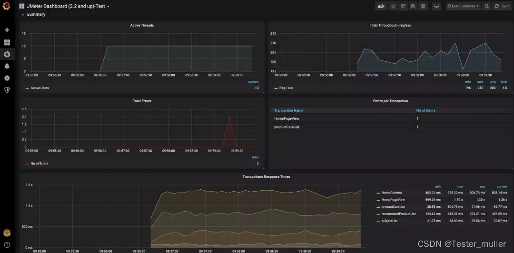Click the Add panel toolbar button
Screen dimensions: 514x253
pos(381,6)
